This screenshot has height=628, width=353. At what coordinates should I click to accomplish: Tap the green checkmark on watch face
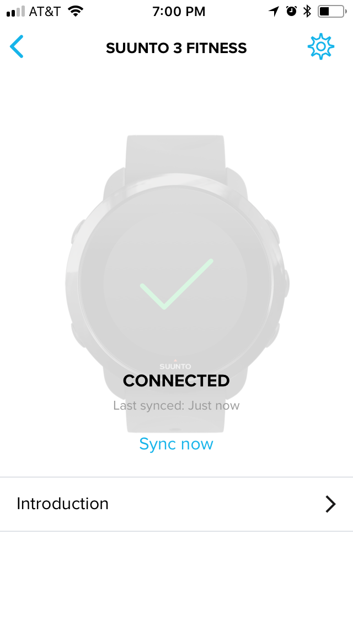pos(176,284)
